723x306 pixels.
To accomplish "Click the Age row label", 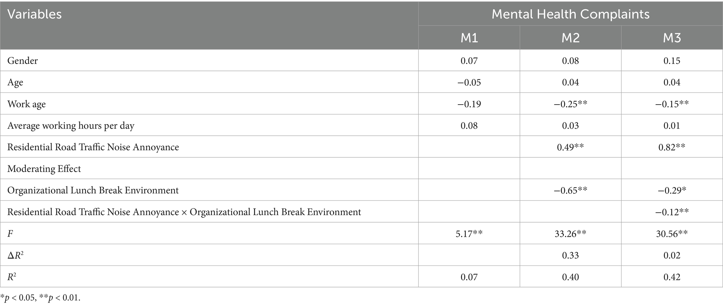I will [15, 82].
